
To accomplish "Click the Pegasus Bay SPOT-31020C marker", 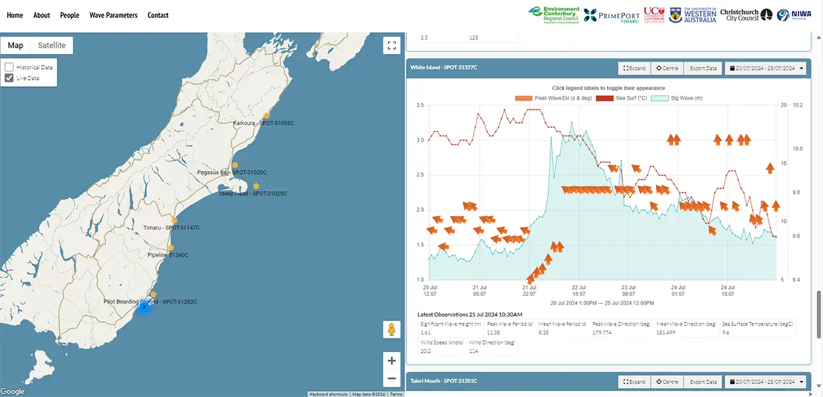I will 235,165.
